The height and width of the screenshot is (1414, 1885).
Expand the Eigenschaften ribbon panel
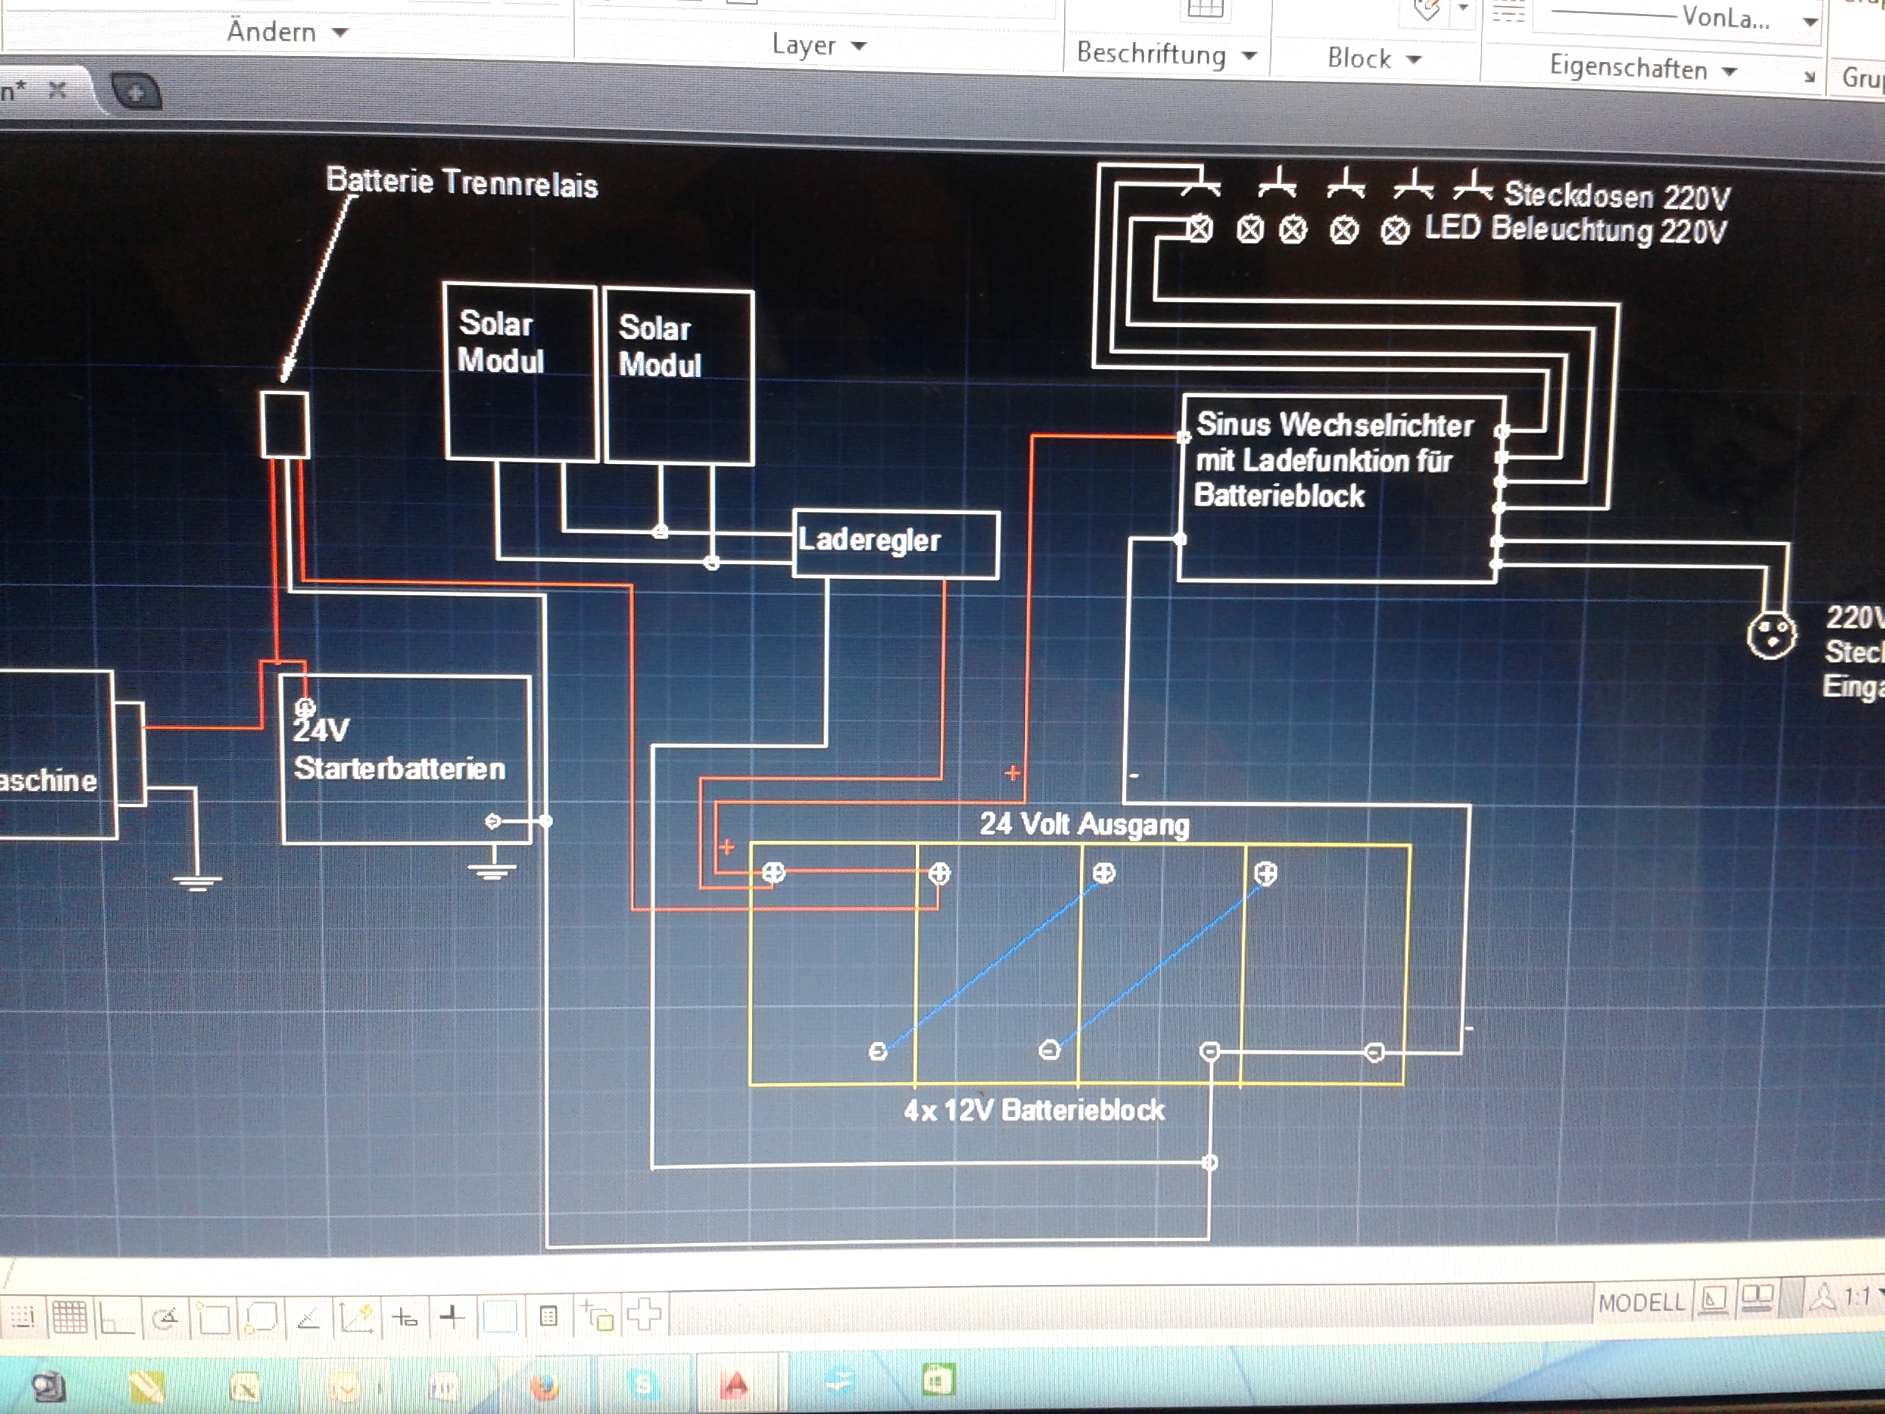[1729, 71]
